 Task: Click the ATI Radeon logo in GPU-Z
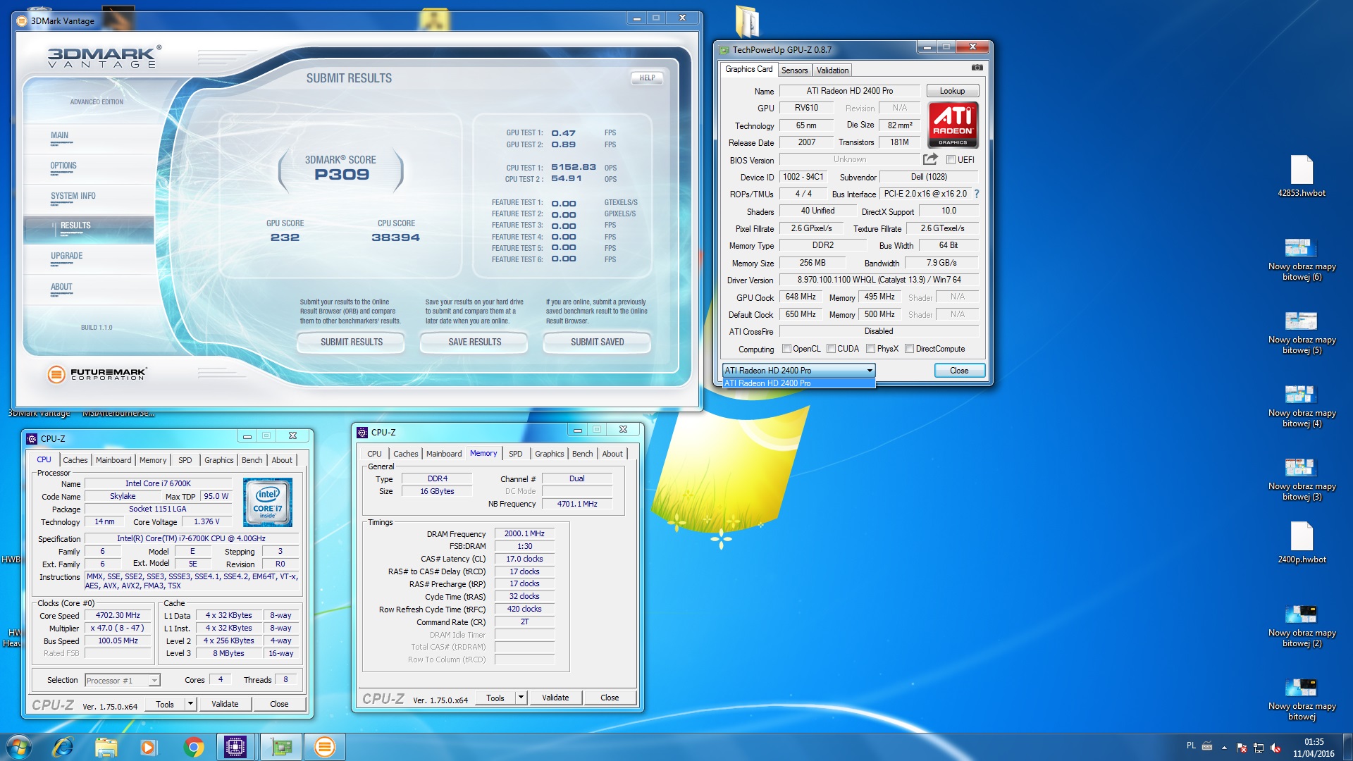click(953, 124)
